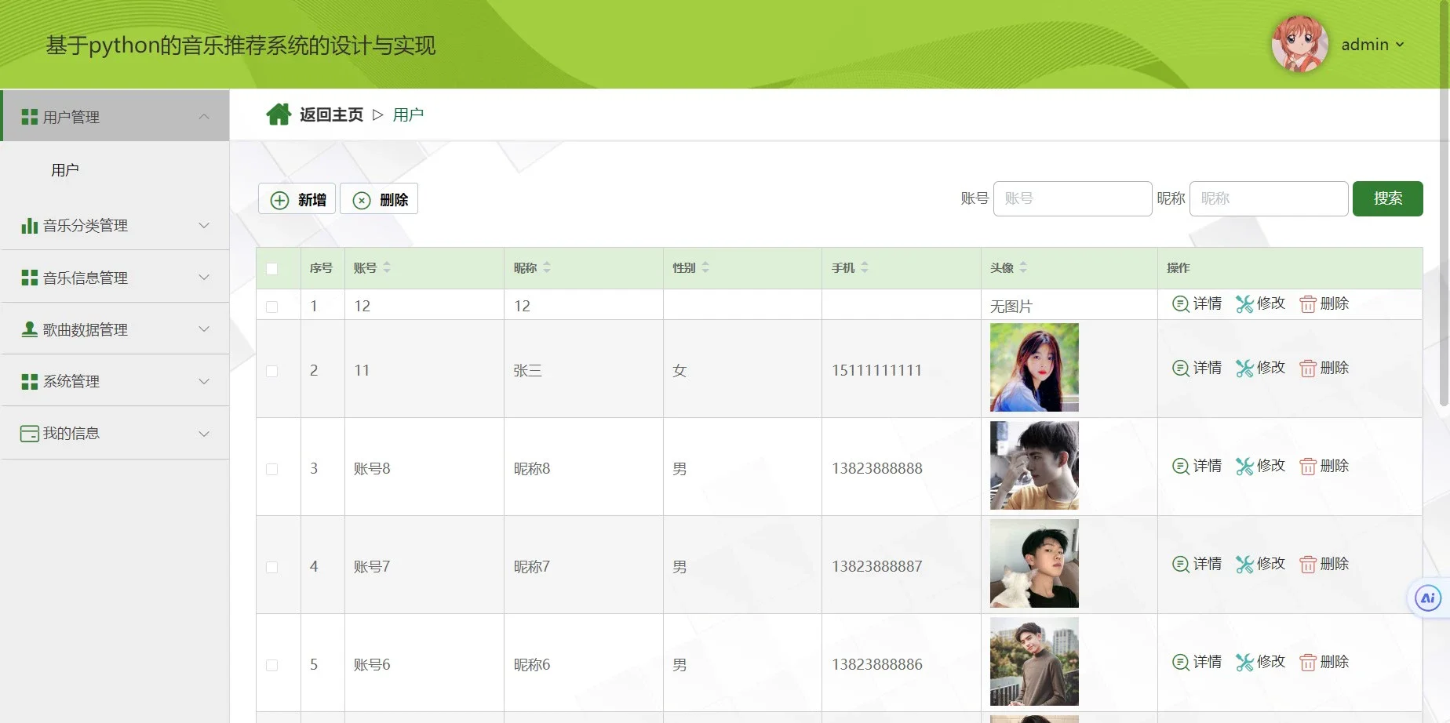Check the box for 张三 row
Viewport: 1450px width, 723px height.
tap(272, 371)
